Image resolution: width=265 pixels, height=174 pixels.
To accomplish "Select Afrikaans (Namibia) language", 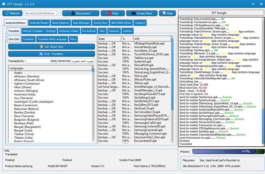I will coord(27,77).
